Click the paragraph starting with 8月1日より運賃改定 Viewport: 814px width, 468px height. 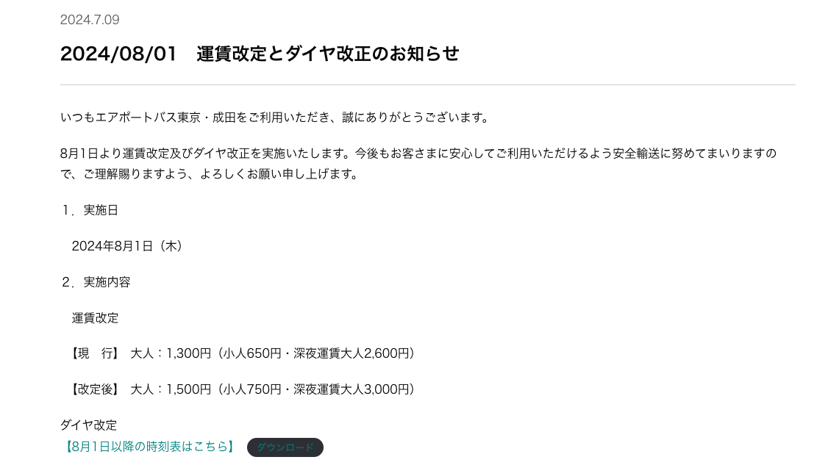pos(418,154)
